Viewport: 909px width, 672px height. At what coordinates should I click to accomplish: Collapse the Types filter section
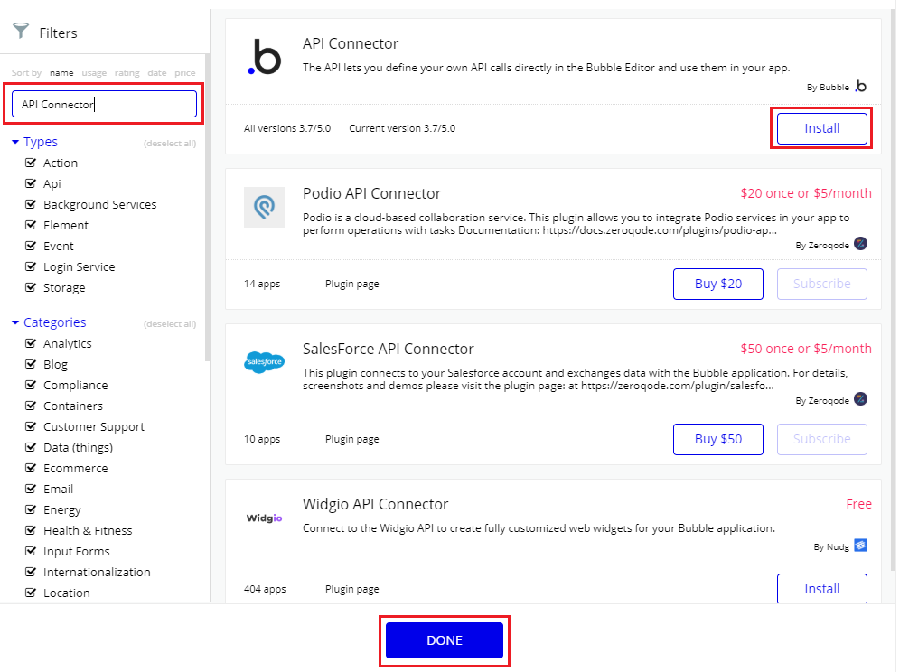tap(15, 142)
